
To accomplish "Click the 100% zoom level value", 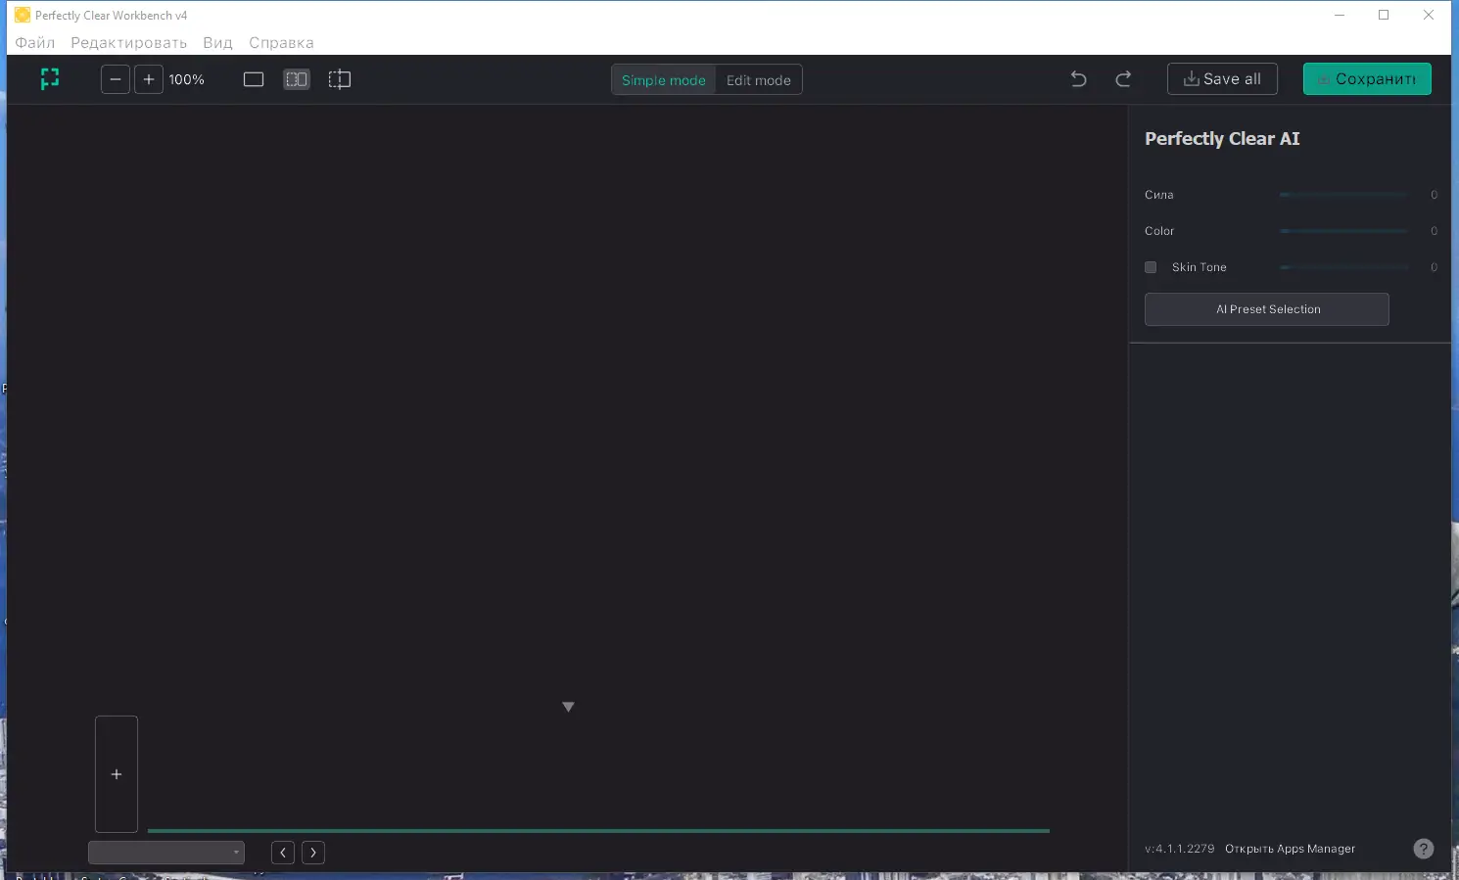I will pos(186,80).
